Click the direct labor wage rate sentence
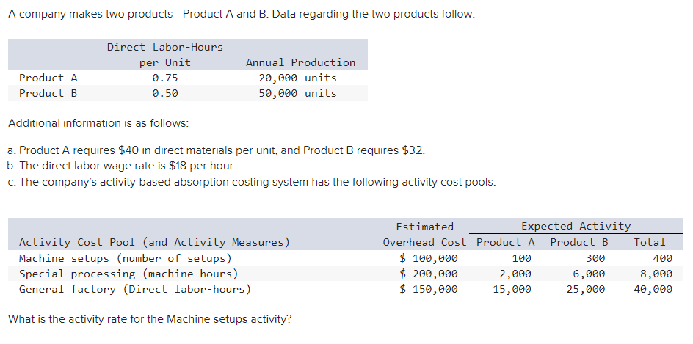Screen dimensions: 693x344 click(120, 166)
